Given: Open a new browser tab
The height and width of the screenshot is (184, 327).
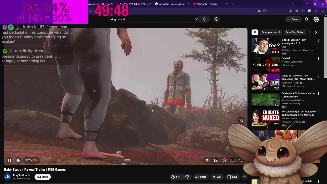Looking at the screenshot, I should 233,4.
